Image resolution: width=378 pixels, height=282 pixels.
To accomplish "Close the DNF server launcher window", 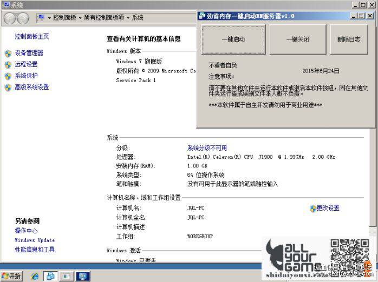I will (x=370, y=16).
